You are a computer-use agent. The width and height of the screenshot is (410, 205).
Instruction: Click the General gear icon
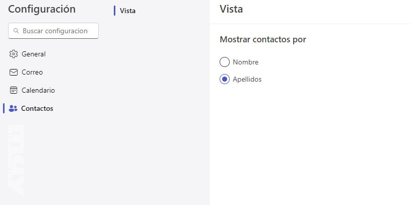[14, 54]
